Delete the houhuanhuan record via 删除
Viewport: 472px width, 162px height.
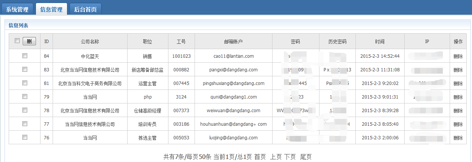(x=458, y=124)
